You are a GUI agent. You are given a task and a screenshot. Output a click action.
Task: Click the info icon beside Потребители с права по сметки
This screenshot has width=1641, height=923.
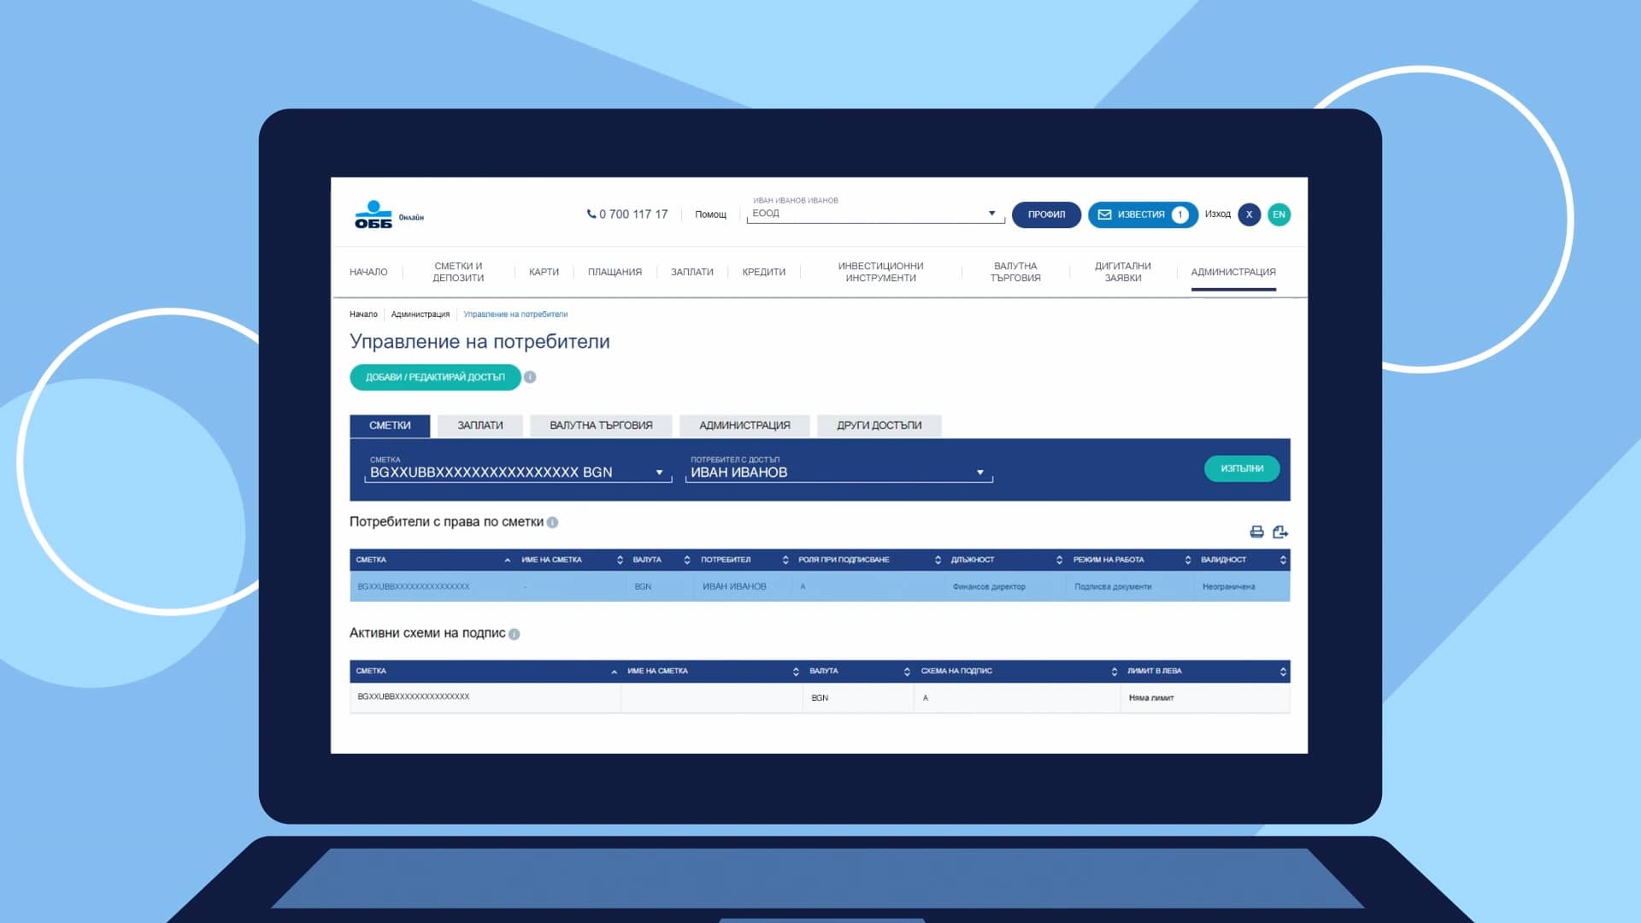point(554,522)
